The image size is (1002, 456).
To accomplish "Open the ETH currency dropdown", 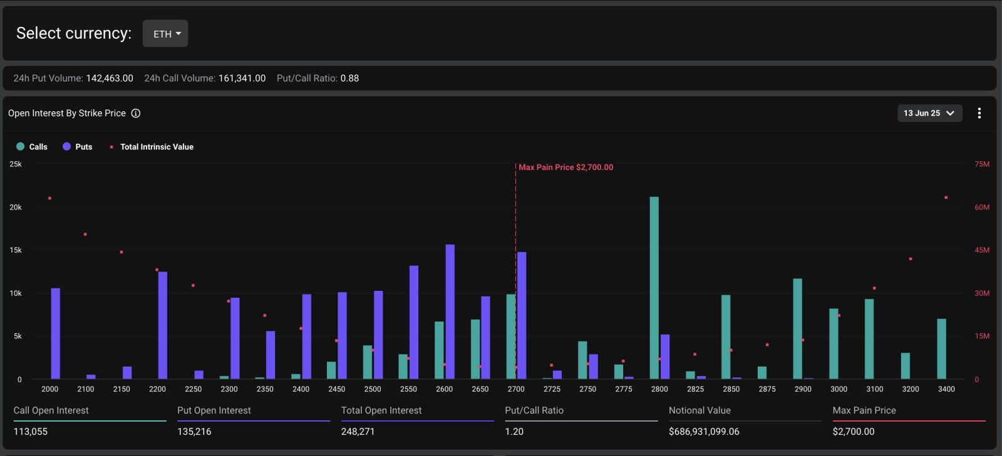I will coord(165,34).
